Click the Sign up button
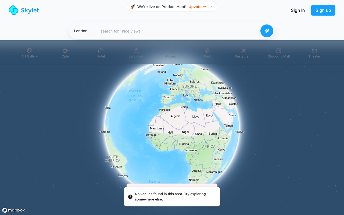The width and height of the screenshot is (344, 215). tap(323, 10)
